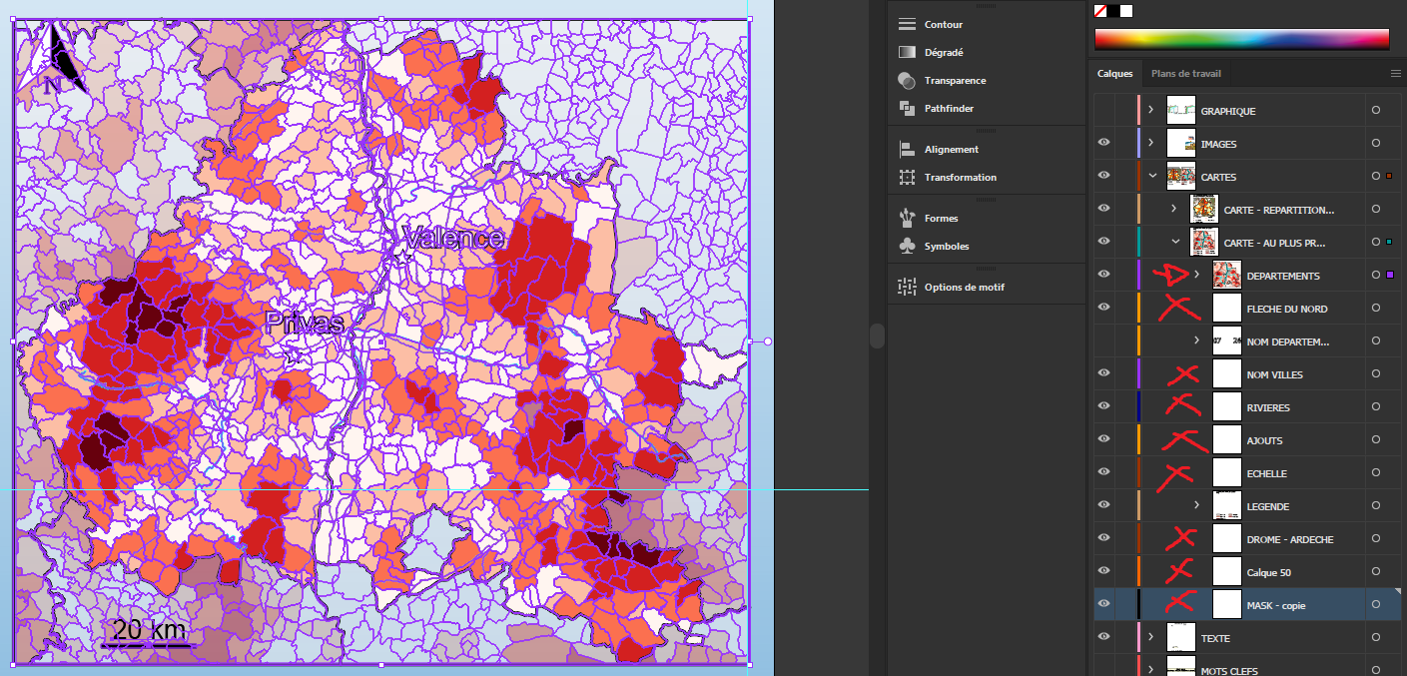Open the Calques panel flyout menu
The image size is (1407, 676).
coord(1396,74)
